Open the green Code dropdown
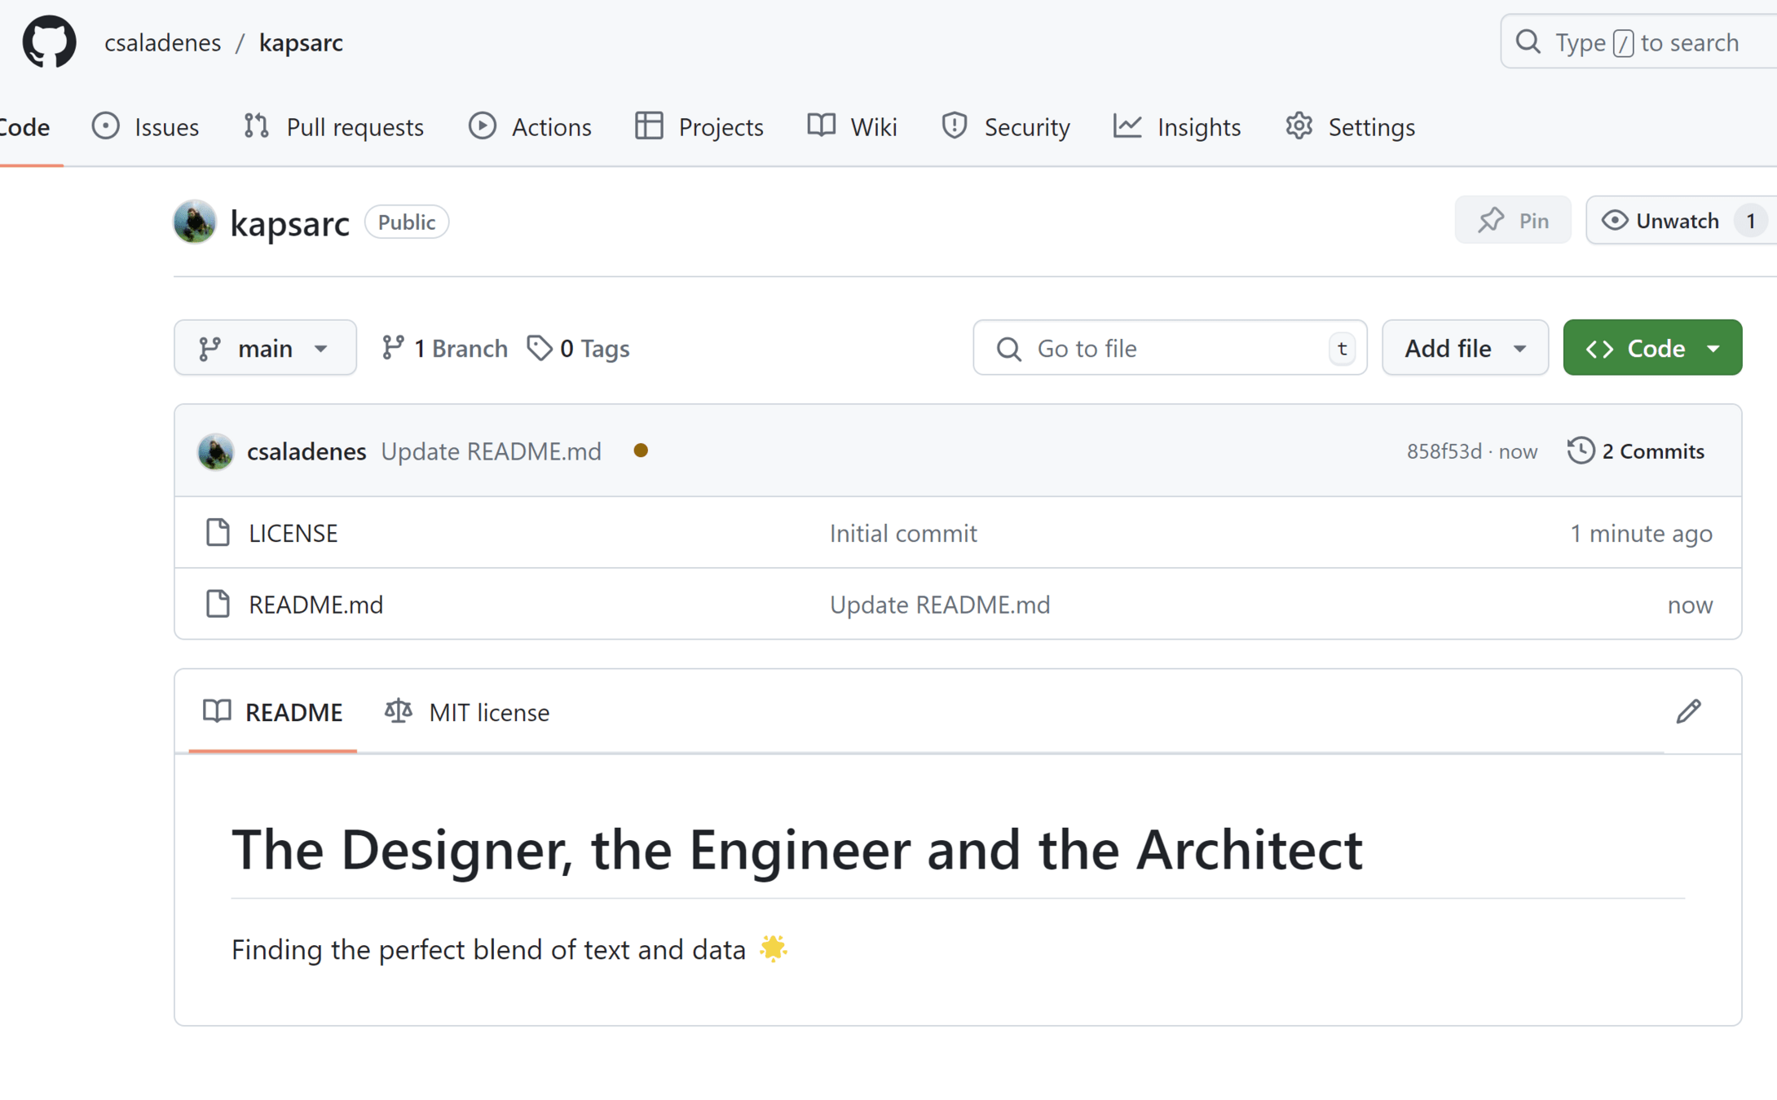The height and width of the screenshot is (1100, 1777). [x=1652, y=348]
